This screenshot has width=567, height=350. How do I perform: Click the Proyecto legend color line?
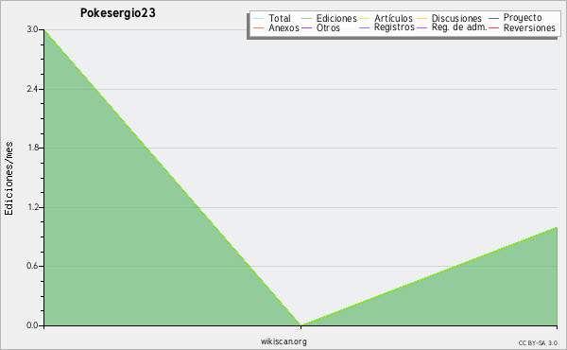493,18
